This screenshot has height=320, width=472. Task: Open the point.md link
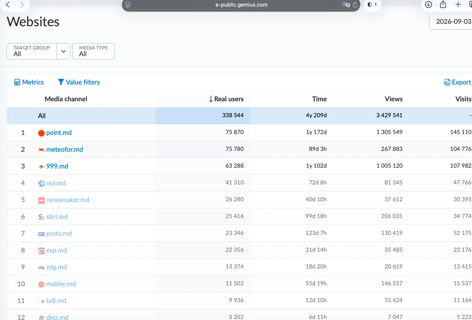tap(59, 133)
